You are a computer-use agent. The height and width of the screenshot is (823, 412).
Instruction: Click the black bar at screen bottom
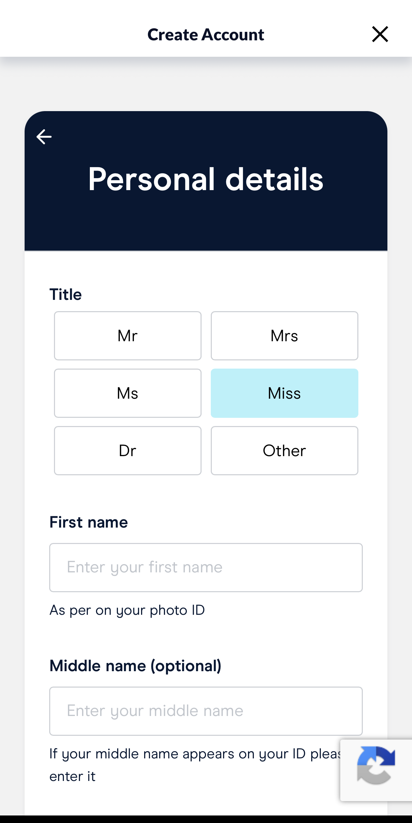(206, 819)
